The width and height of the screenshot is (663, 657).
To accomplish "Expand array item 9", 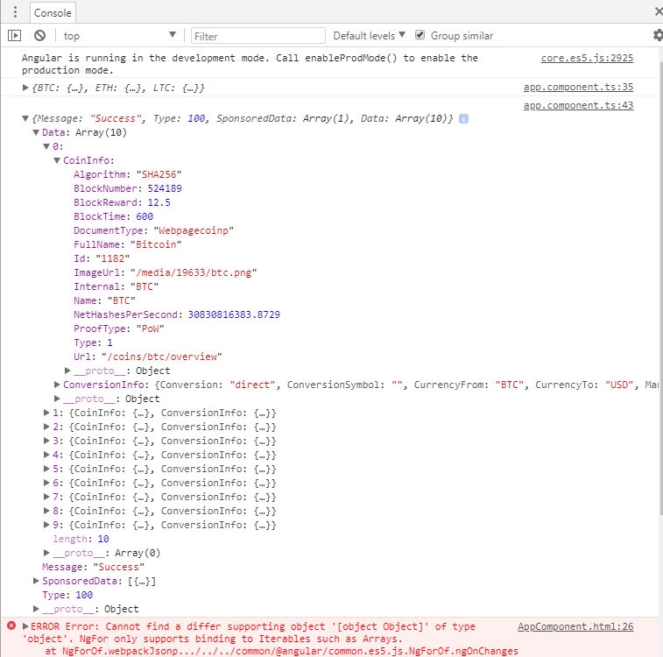I will point(46,524).
